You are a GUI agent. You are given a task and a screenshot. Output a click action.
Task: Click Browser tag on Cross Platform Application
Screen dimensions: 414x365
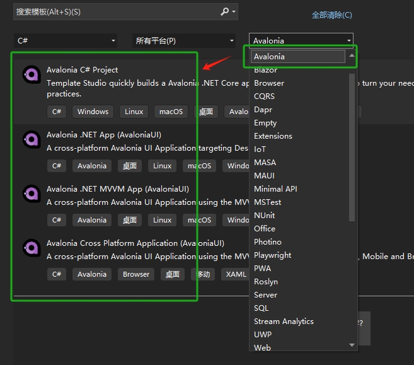(x=136, y=274)
